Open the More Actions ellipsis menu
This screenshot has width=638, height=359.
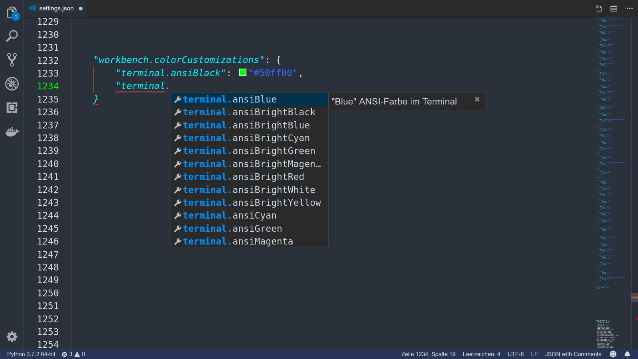click(630, 8)
